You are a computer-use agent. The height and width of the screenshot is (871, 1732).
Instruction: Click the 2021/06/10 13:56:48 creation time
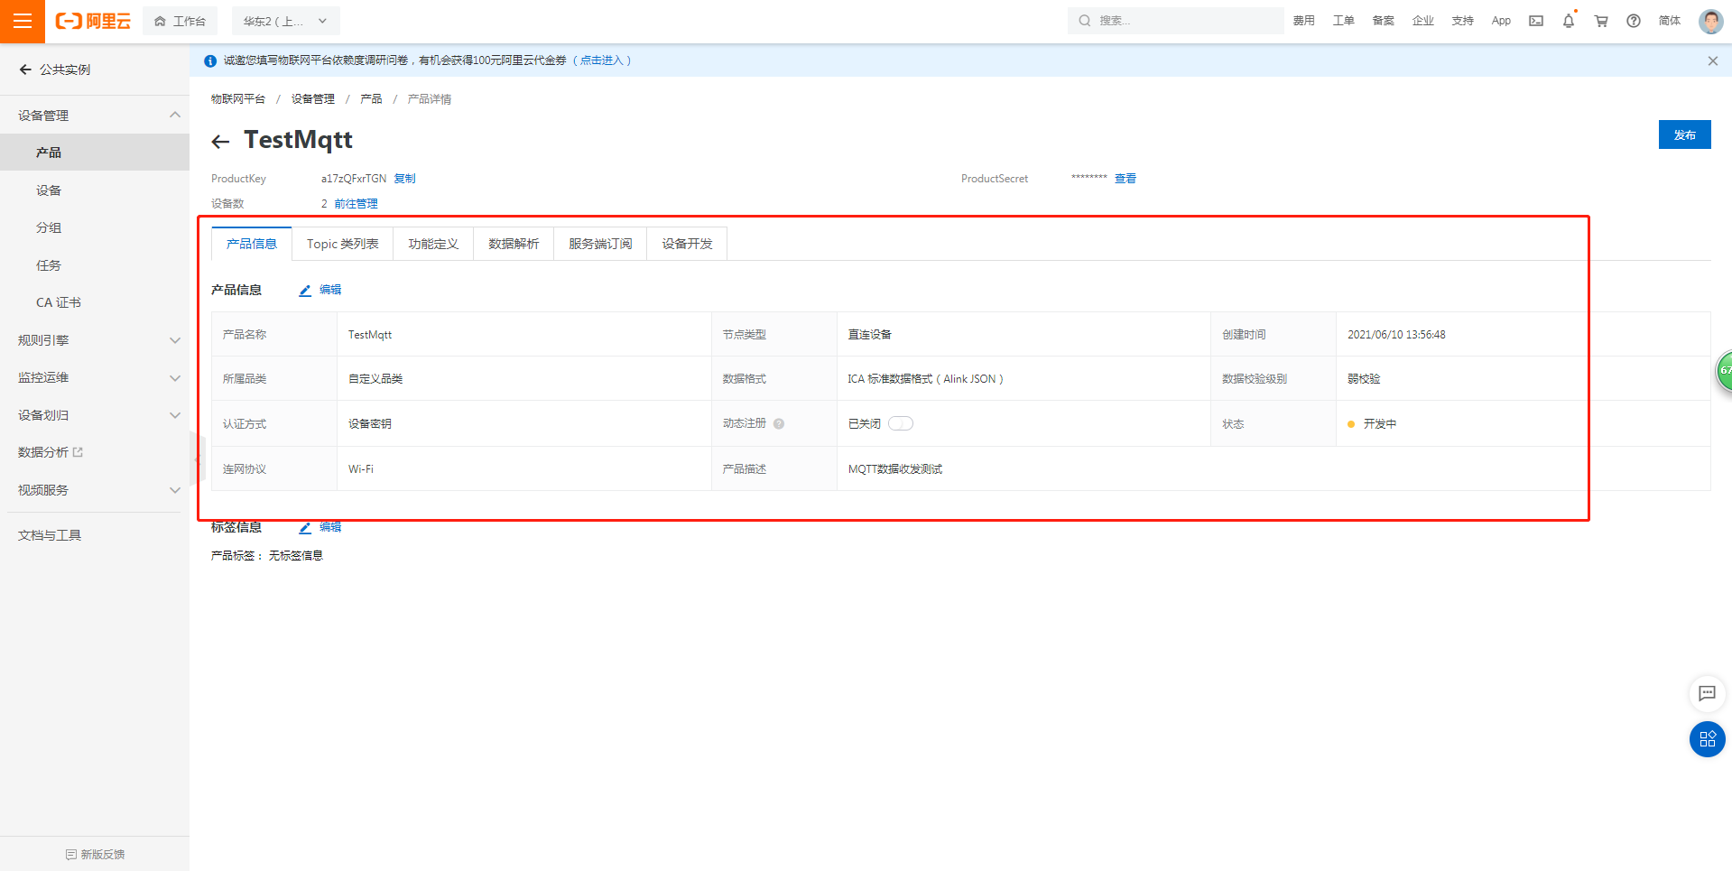pyautogui.click(x=1396, y=335)
